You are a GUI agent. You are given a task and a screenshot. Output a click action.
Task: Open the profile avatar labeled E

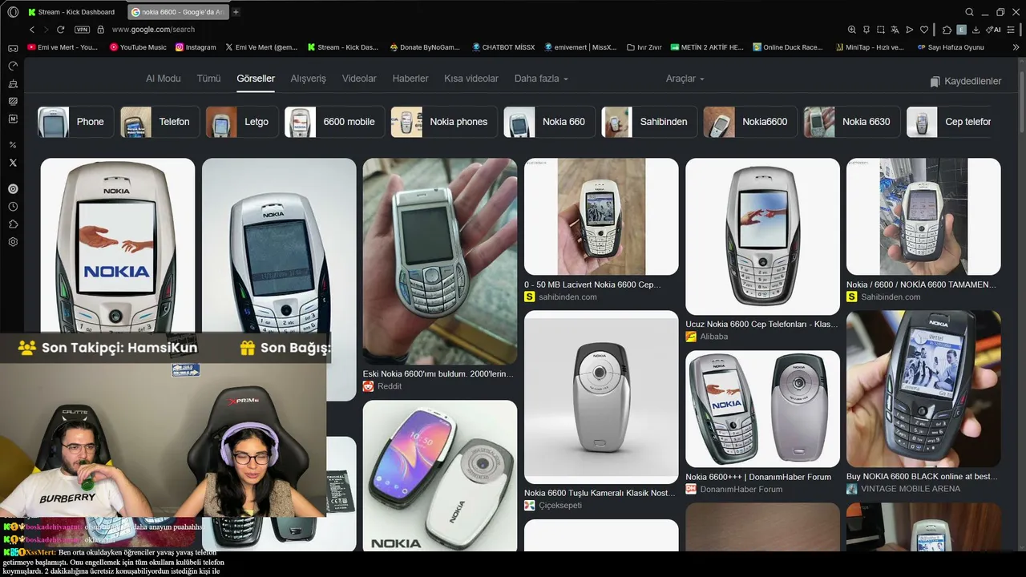[x=962, y=30]
